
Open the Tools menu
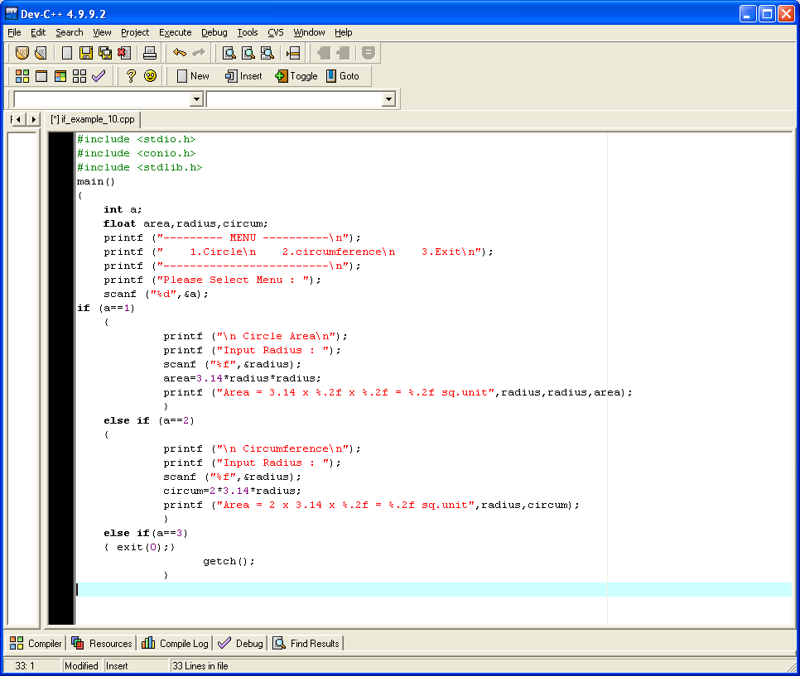tap(248, 32)
